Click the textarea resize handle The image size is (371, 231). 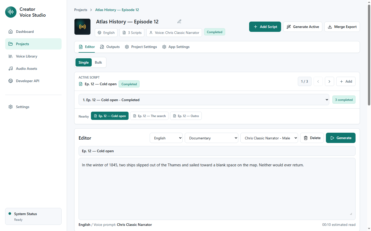pyautogui.click(x=351, y=214)
